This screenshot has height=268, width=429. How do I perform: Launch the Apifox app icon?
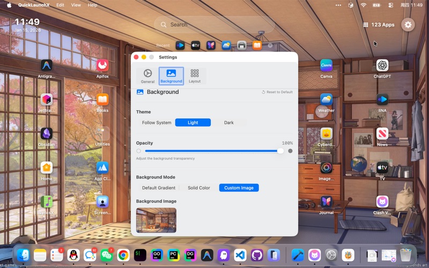102,66
